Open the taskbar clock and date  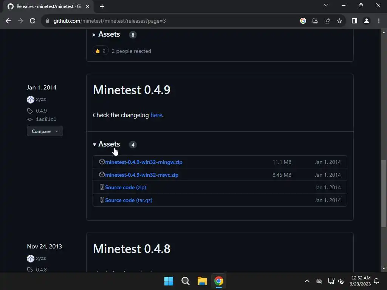(x=360, y=281)
